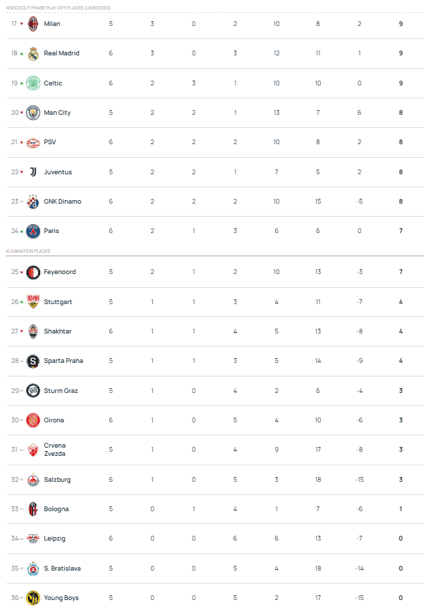
Task: Click the Juventus club crest
Action: tap(33, 172)
